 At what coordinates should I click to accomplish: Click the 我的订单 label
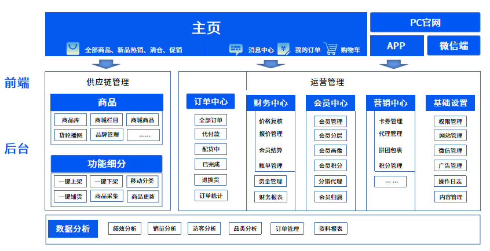pyautogui.click(x=308, y=50)
